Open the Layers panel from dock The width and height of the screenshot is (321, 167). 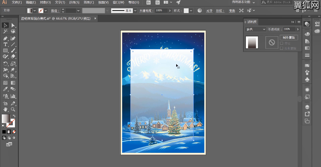click(307, 107)
